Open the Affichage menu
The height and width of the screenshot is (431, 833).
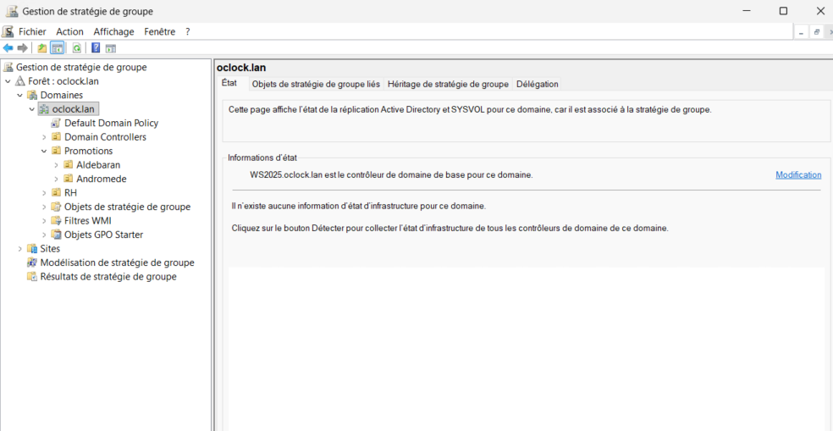click(x=113, y=31)
